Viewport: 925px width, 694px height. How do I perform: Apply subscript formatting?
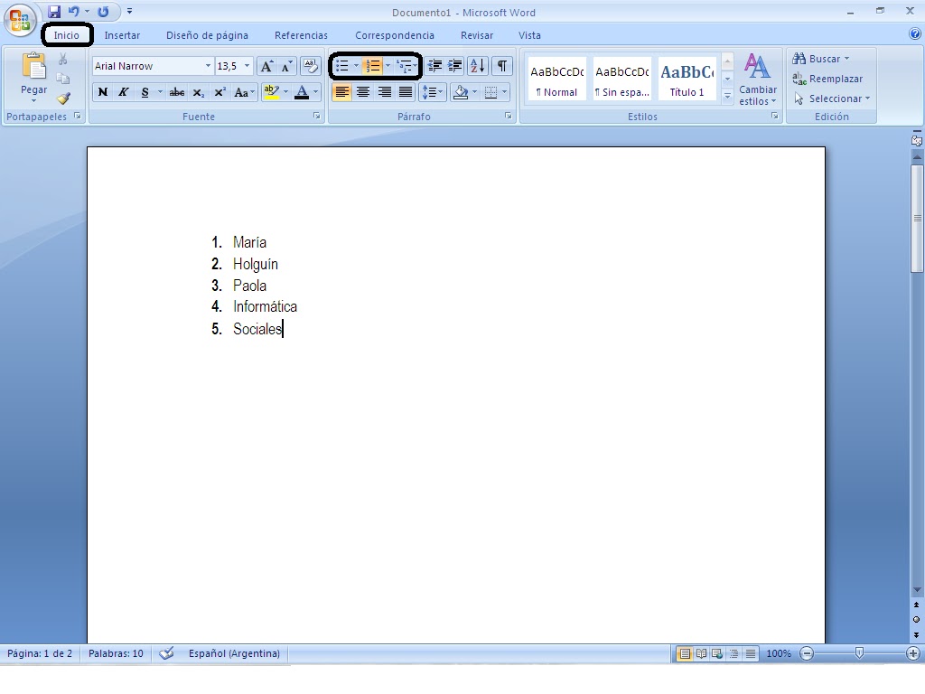200,93
